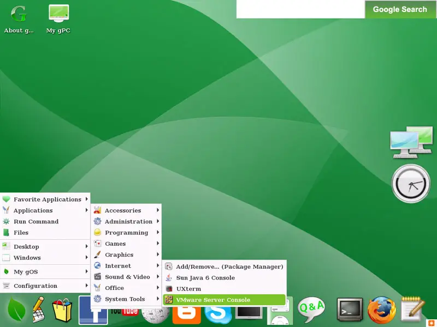
Task: Launch Blogger from the dock
Action: (186, 316)
